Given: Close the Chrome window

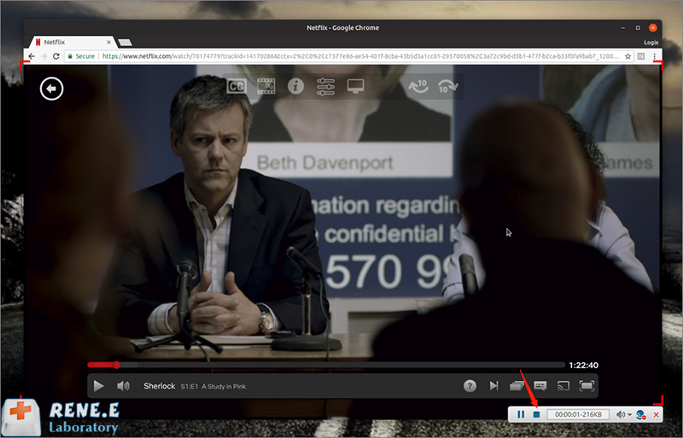Looking at the screenshot, I should [652, 27].
